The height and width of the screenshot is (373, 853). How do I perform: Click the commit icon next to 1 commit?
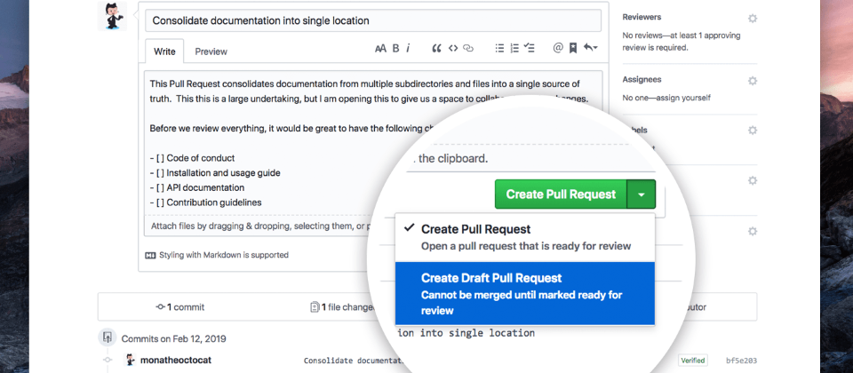point(161,307)
